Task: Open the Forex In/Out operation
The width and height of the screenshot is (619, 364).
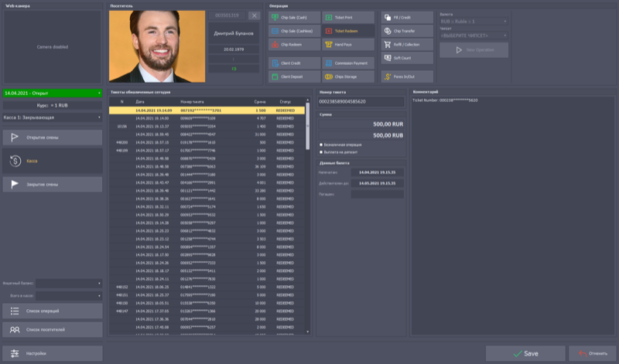Action: (388, 77)
